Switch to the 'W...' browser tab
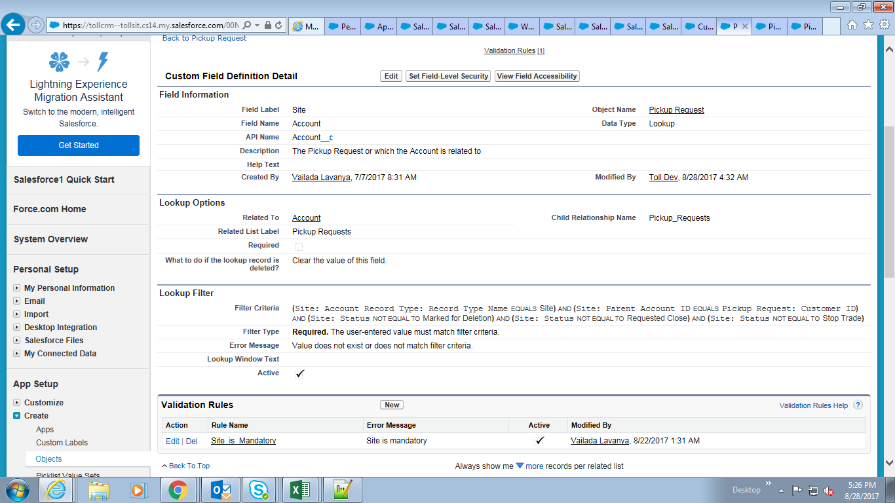 pos(520,26)
